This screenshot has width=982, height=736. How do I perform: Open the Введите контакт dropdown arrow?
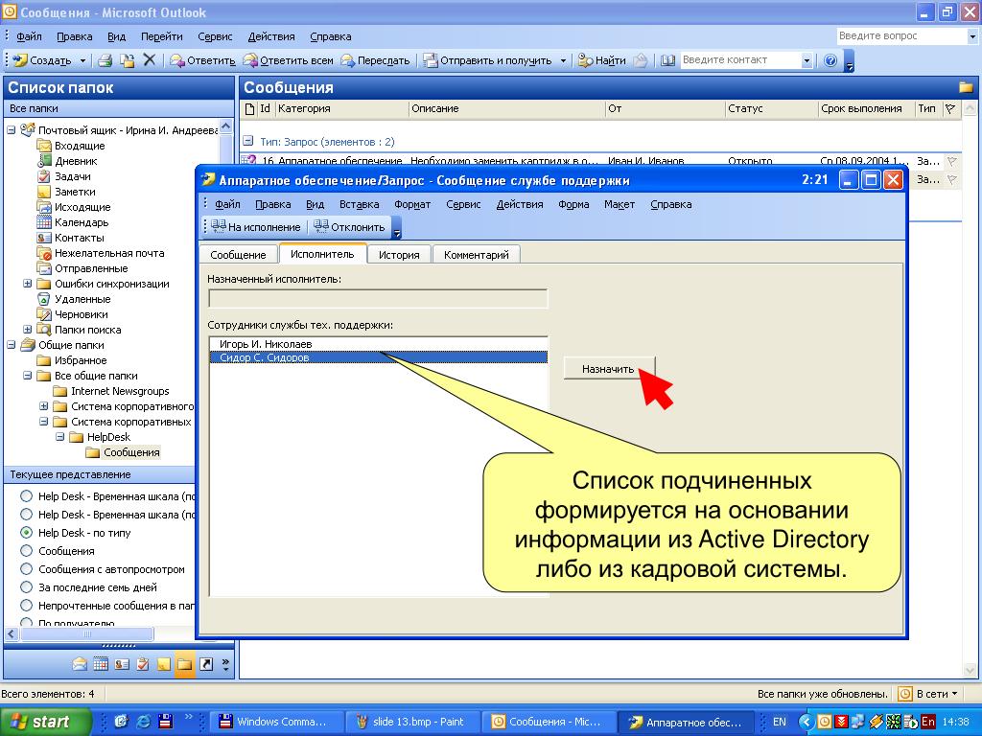pos(807,60)
